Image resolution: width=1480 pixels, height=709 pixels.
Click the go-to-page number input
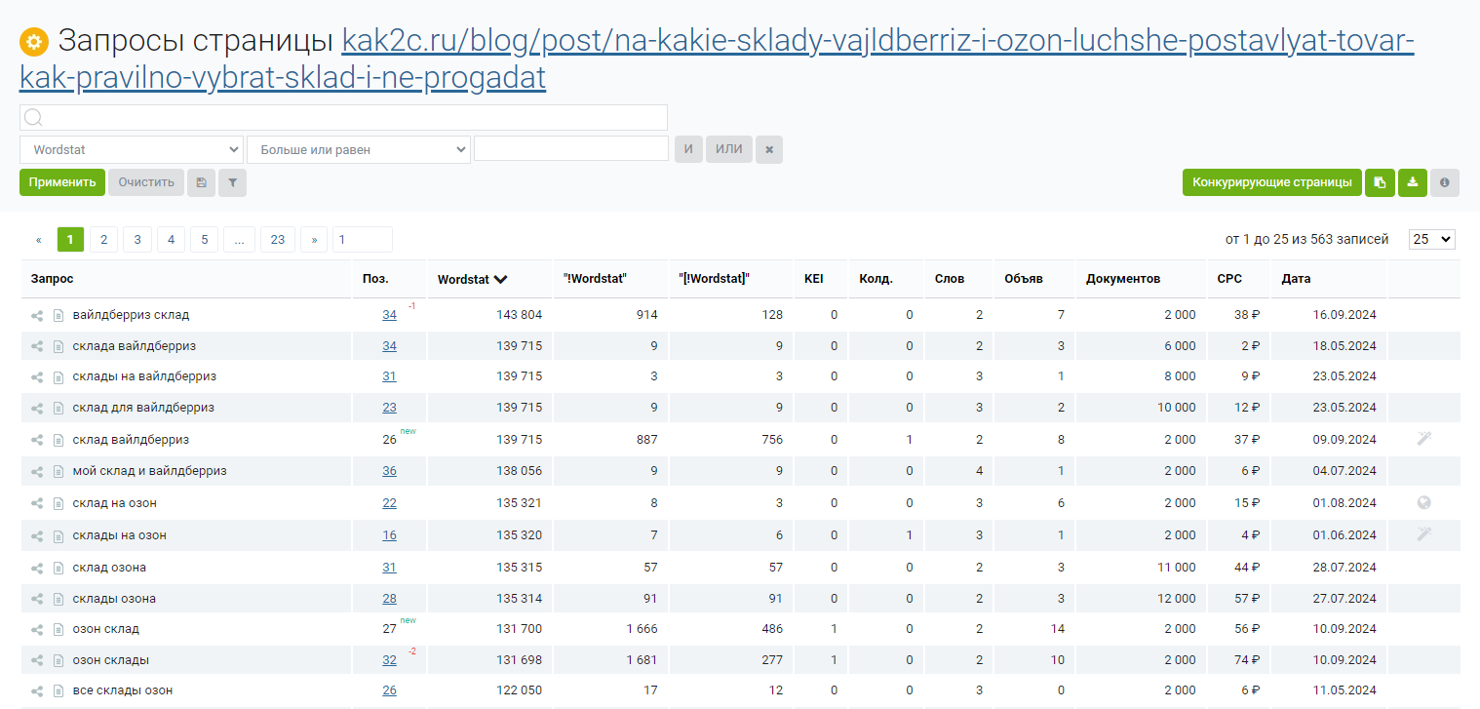pos(362,240)
